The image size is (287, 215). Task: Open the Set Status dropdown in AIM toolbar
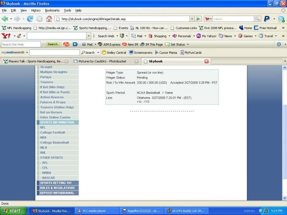(188, 44)
